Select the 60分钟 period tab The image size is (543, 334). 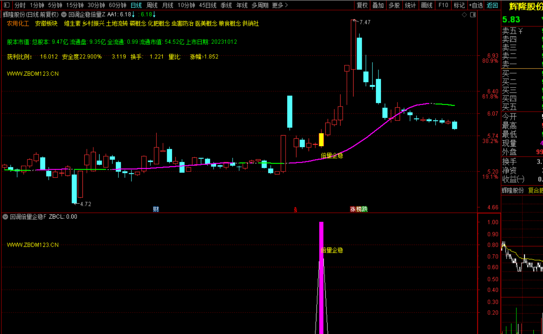[x=117, y=5]
